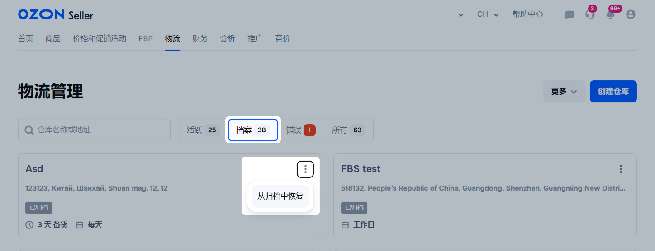Viewport: 655px width, 251px height.
Task: Open the notifications bell icon
Action: 610,14
